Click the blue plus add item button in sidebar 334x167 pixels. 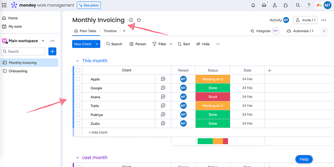tap(53, 51)
